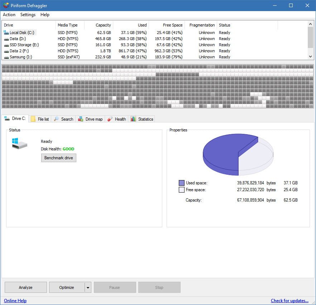Screen dimensions: 316x305
Task: Click the blocks icon on Drive map tab
Action: point(81,119)
